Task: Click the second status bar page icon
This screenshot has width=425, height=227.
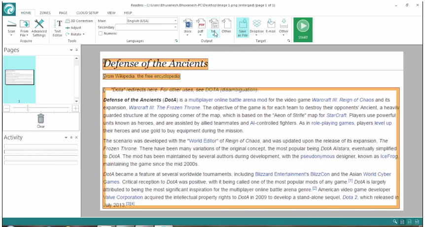Action: coord(402,222)
